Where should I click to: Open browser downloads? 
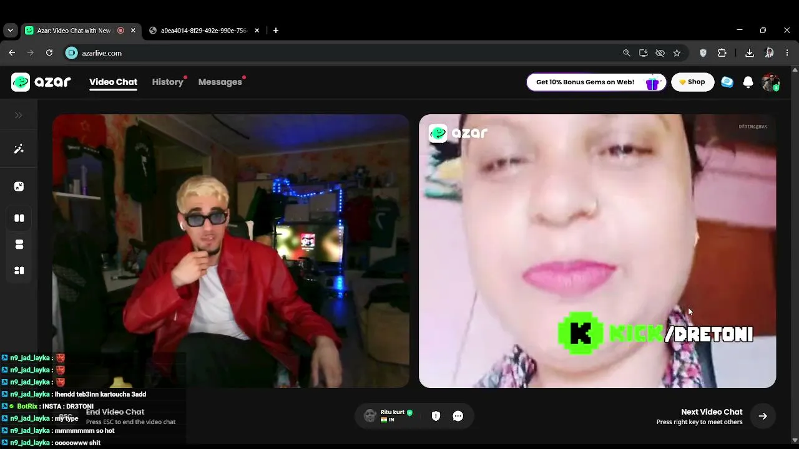pyautogui.click(x=750, y=53)
